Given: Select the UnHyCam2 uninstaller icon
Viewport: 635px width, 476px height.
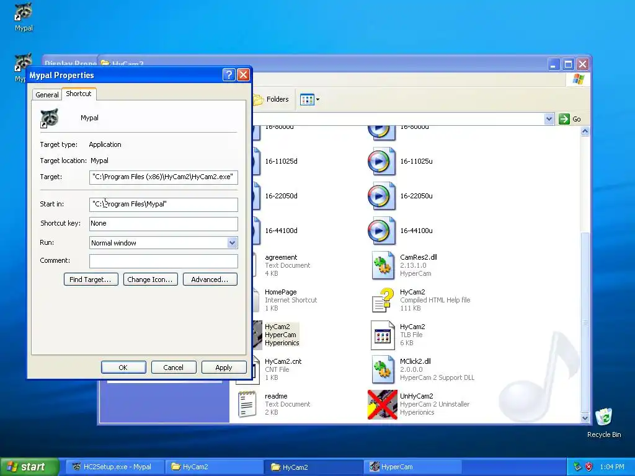Looking at the screenshot, I should click(382, 404).
